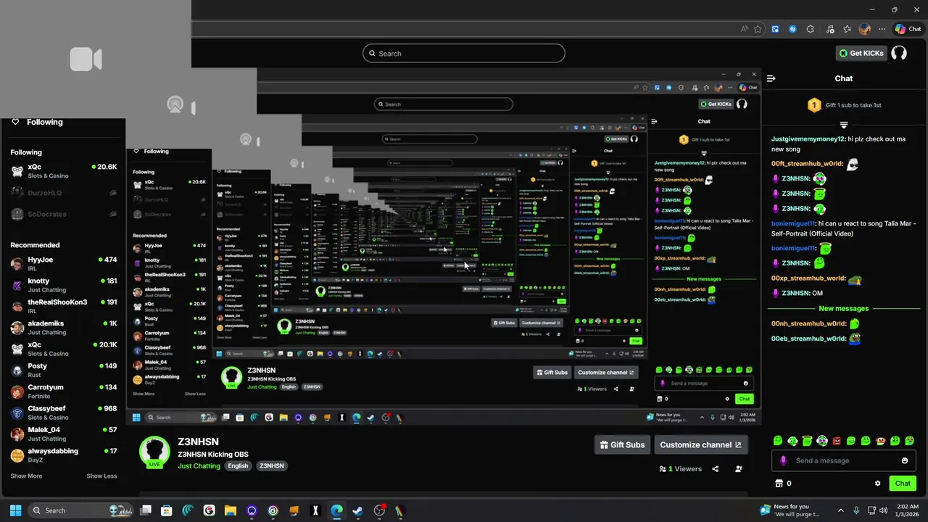Click the 00xp_streamhub_w0rld username in chat
Viewport: 928px width, 522px height.
808,278
